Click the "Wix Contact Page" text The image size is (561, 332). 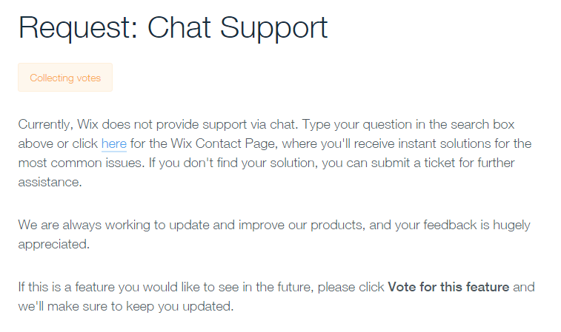point(222,143)
